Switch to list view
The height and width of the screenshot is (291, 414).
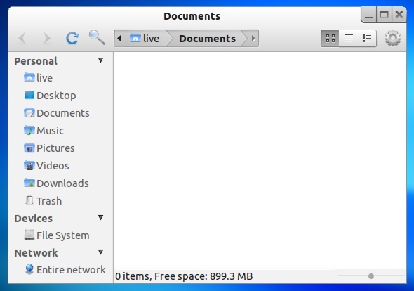tap(349, 39)
